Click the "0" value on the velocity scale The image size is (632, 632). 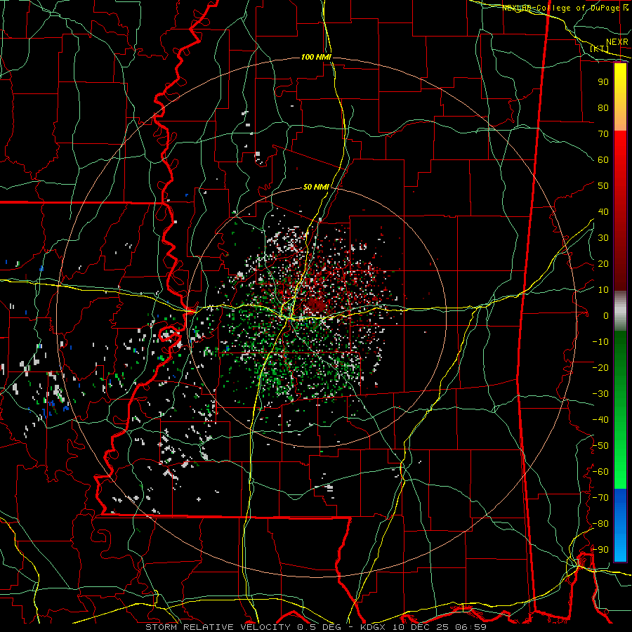coord(606,316)
